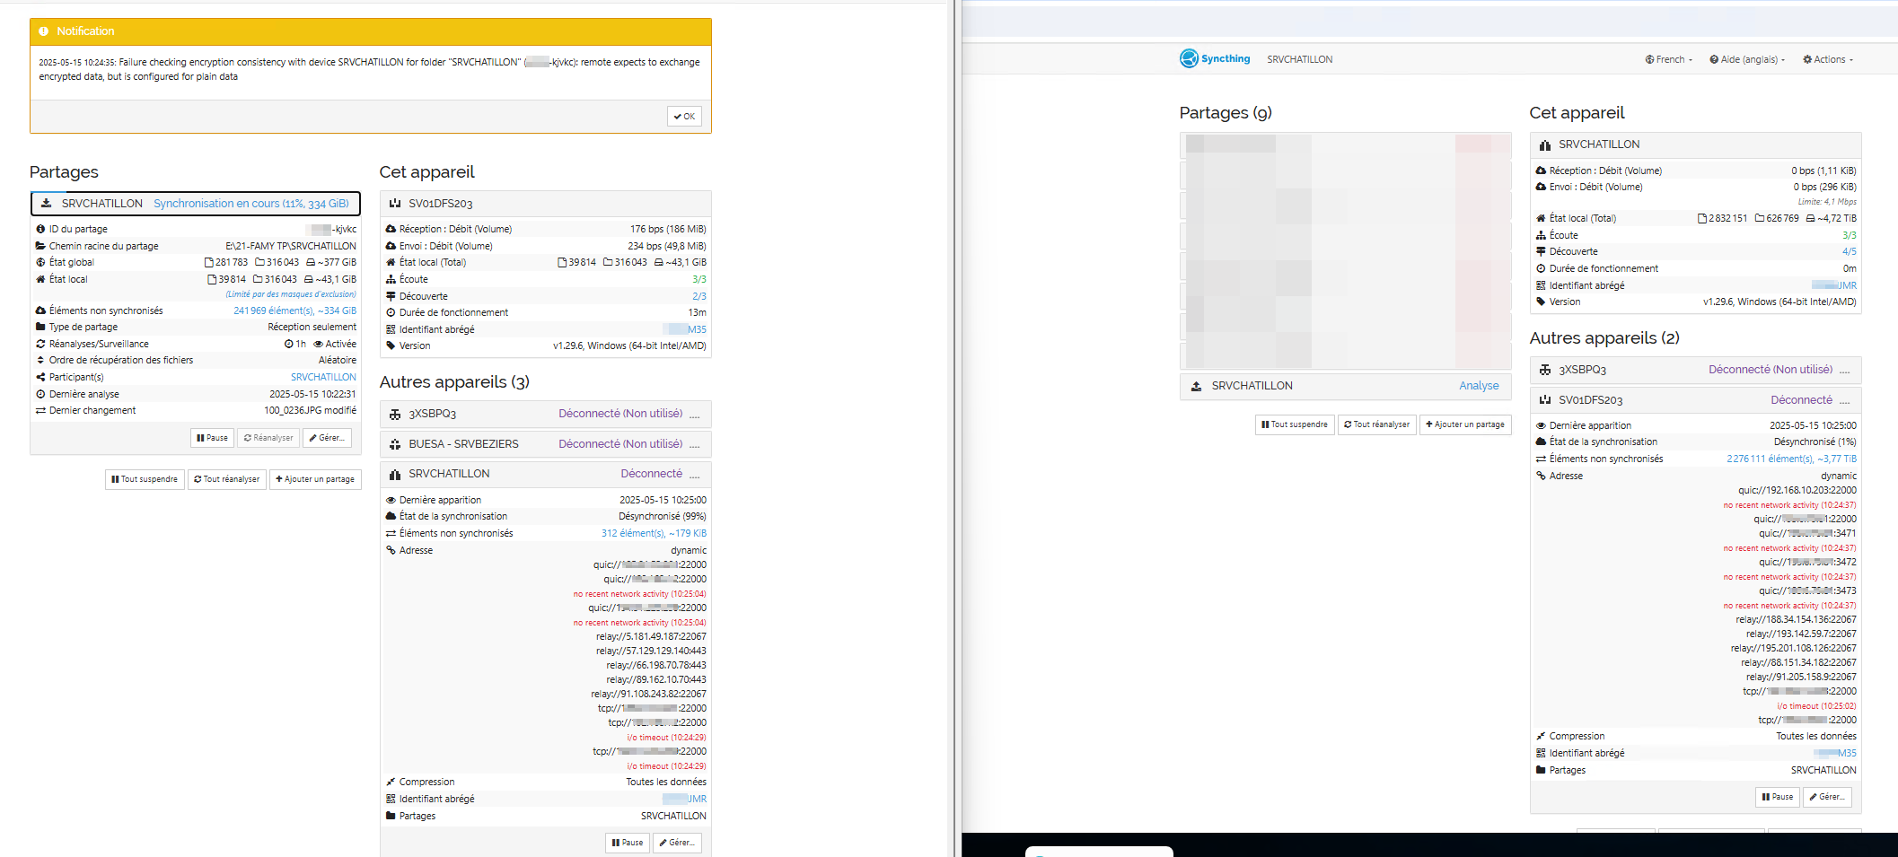Click the 312 élément(s) unsynced link

pos(654,533)
